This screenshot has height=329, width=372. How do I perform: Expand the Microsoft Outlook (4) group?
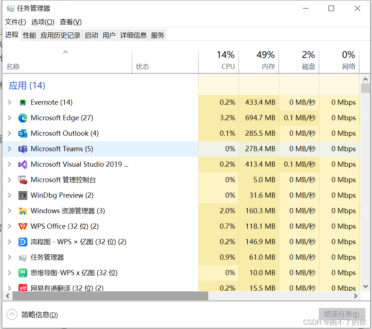(10, 134)
